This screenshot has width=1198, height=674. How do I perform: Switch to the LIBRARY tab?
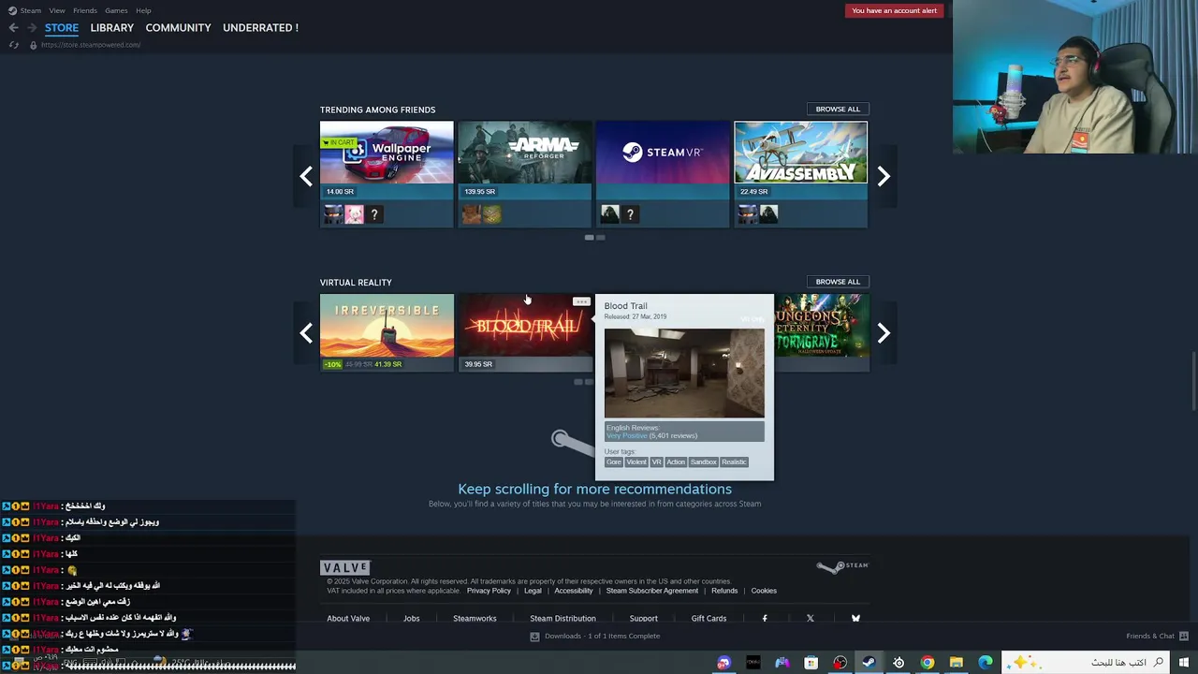[x=112, y=28]
